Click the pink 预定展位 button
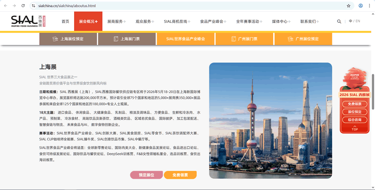The height and width of the screenshot is (190, 375). [x=146, y=175]
